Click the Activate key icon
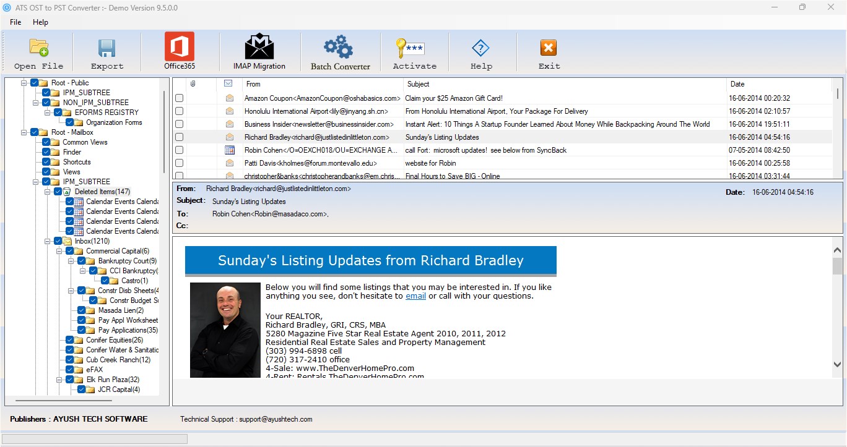The height and width of the screenshot is (447, 847). click(410, 48)
